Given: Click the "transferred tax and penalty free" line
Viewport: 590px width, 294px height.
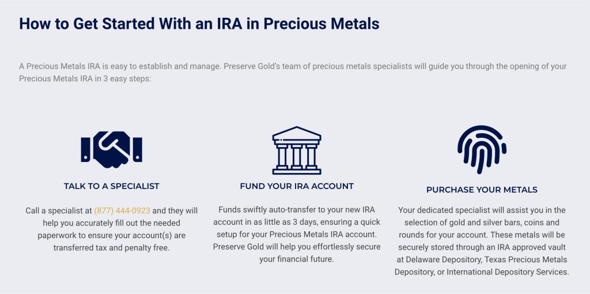Looking at the screenshot, I should [x=112, y=248].
